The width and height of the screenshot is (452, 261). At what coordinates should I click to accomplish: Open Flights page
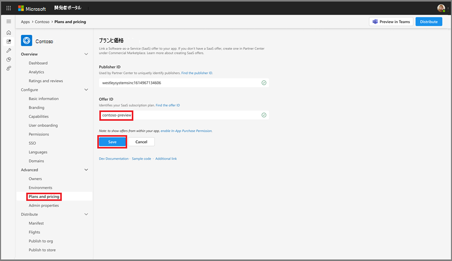tap(34, 232)
